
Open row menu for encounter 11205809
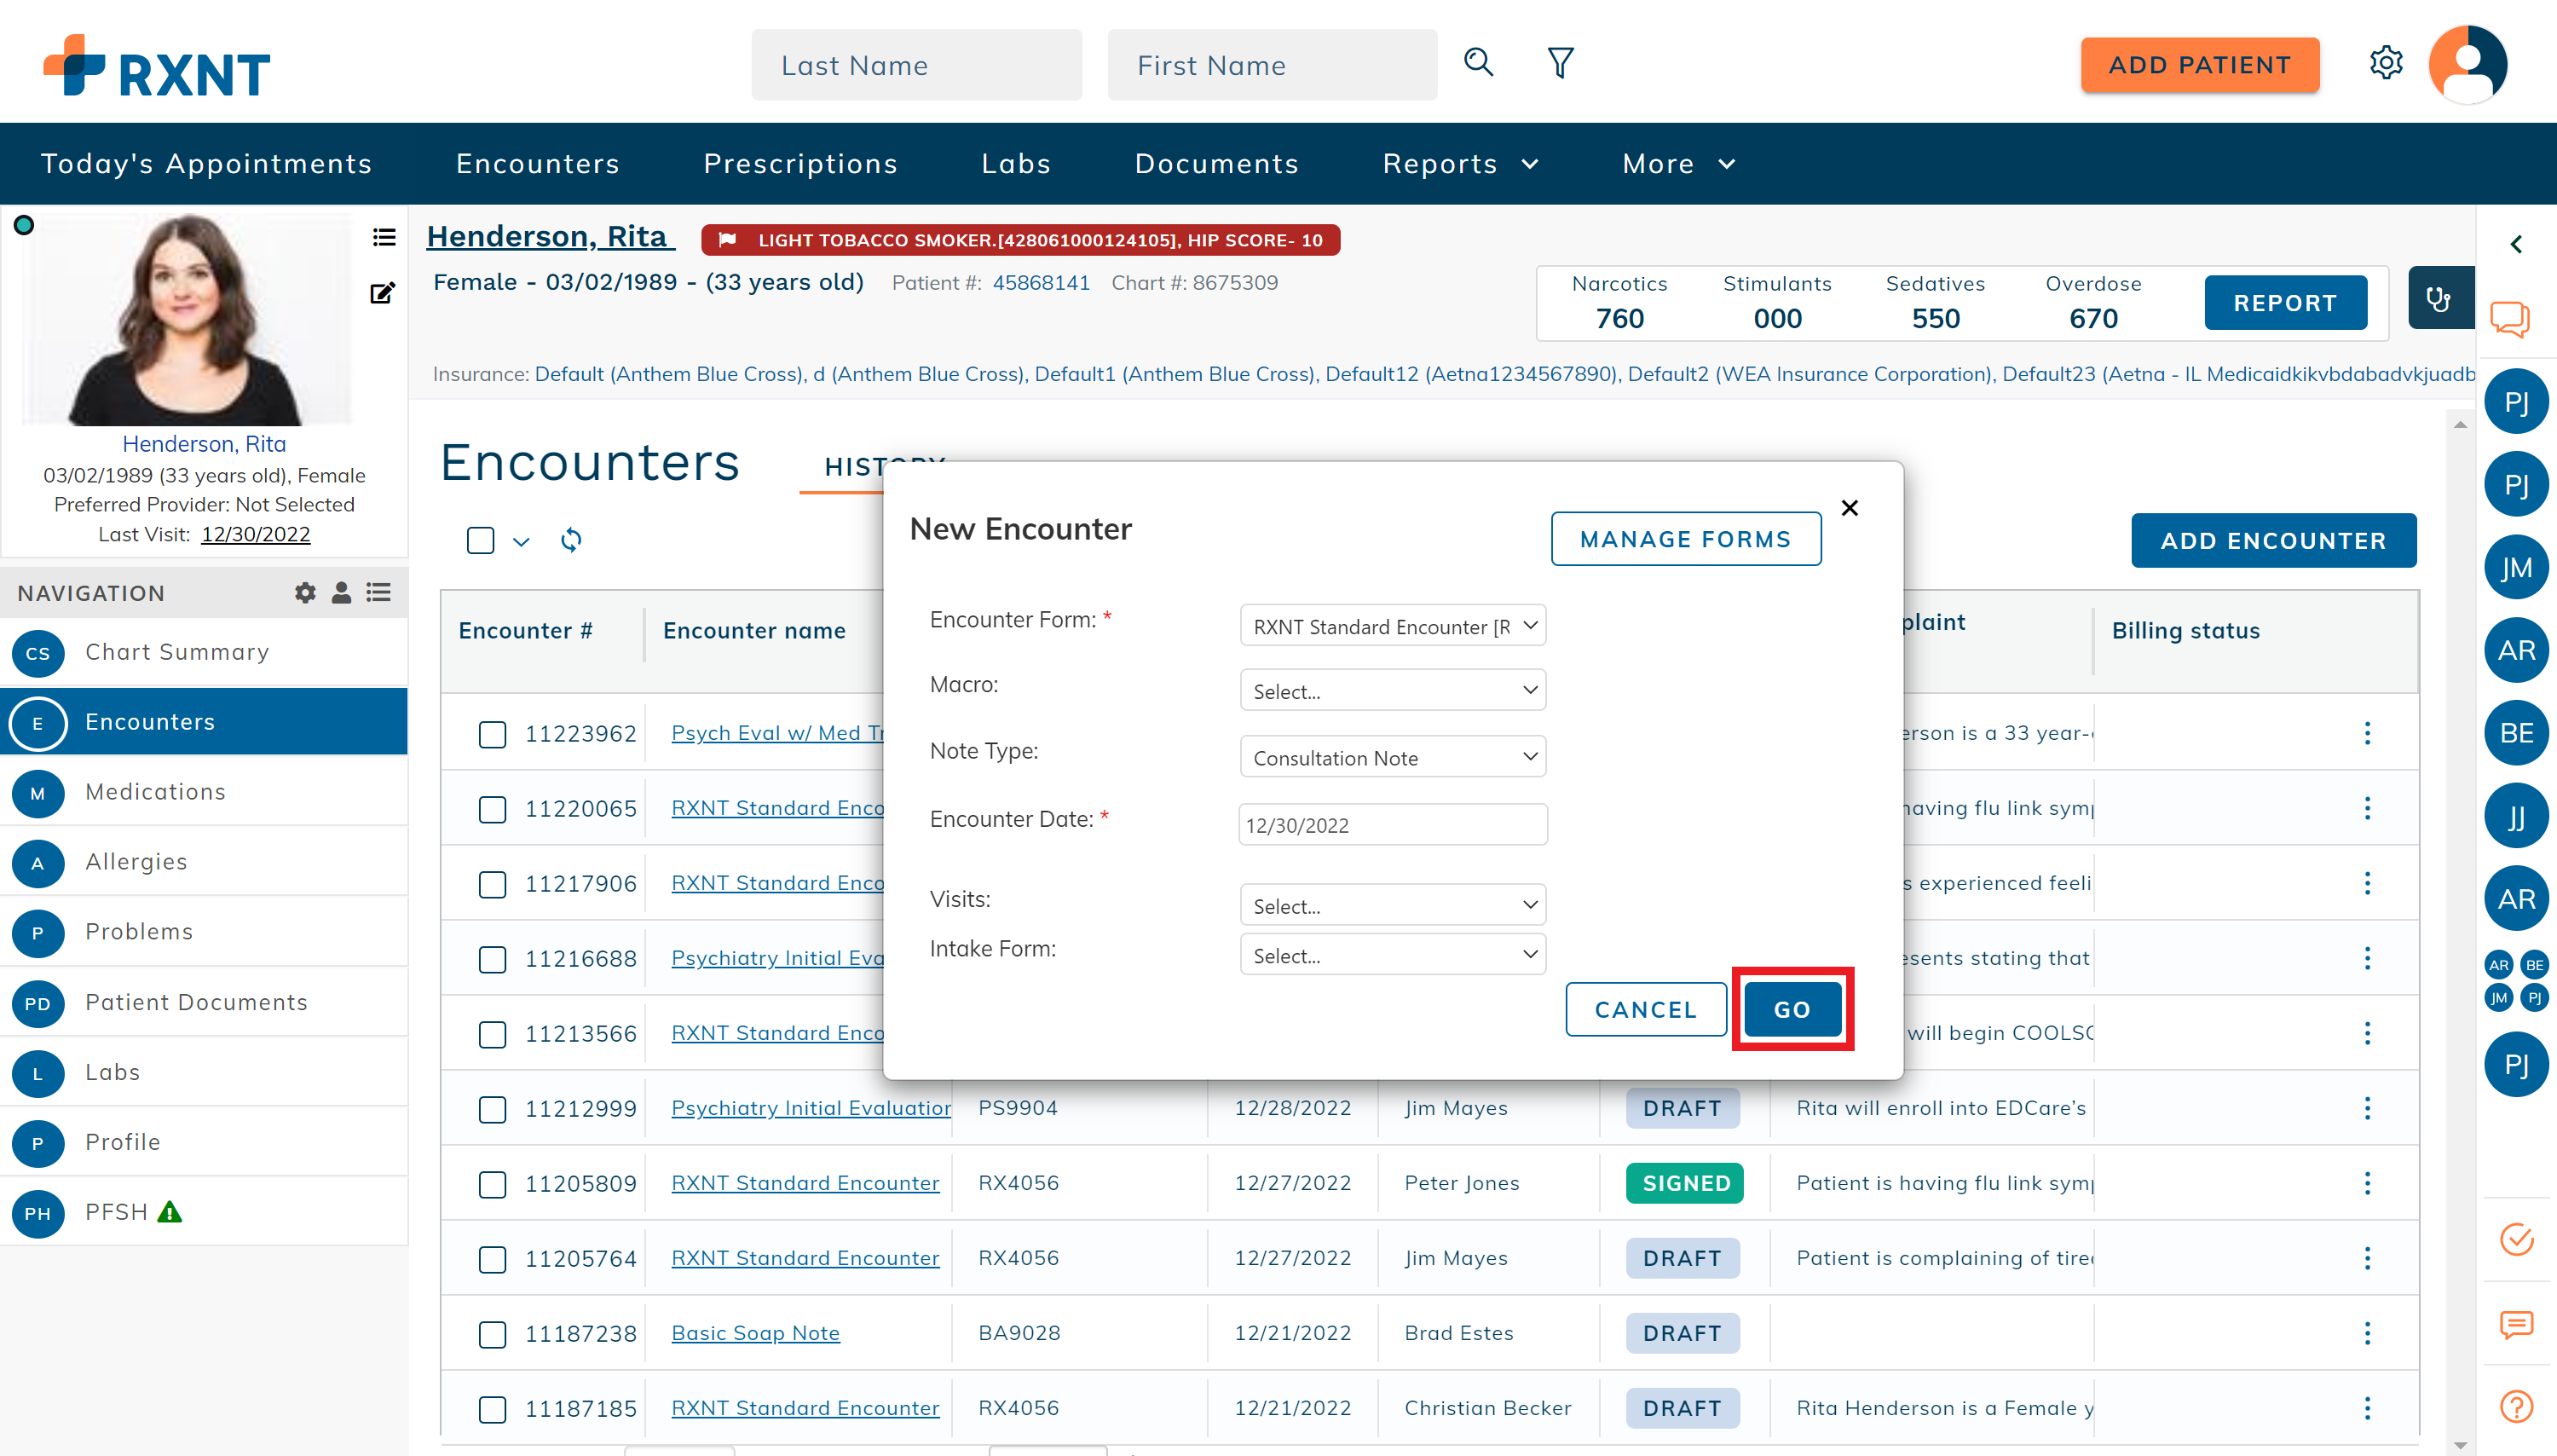(2367, 1183)
